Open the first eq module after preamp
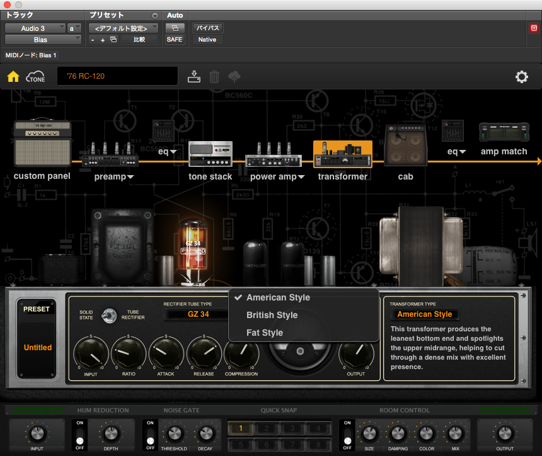Image resolution: width=542 pixels, height=456 pixels. 163,130
